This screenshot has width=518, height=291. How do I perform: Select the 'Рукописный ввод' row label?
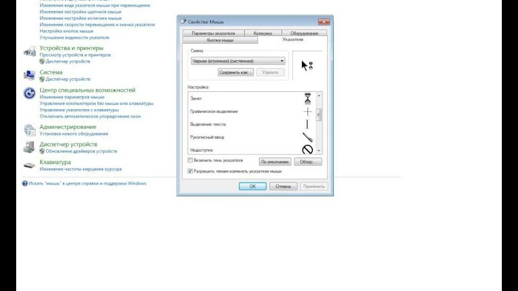click(x=207, y=137)
